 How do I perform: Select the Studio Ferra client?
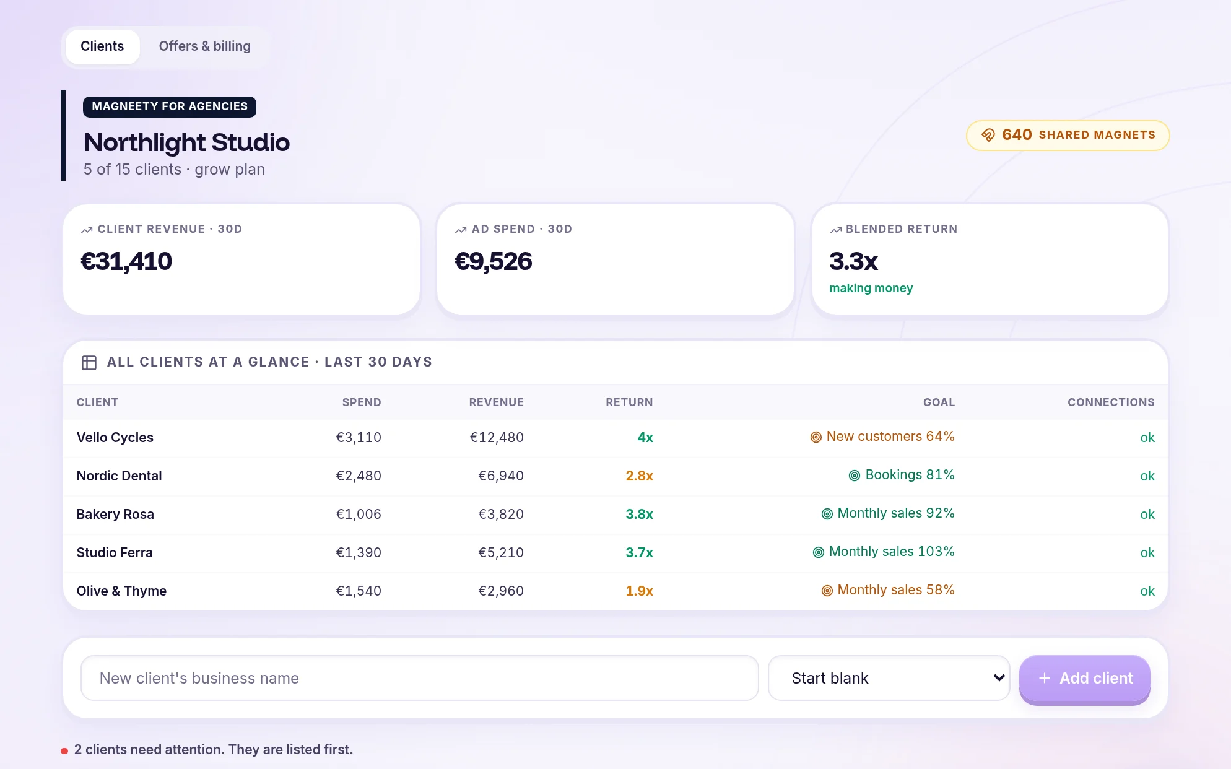point(615,553)
